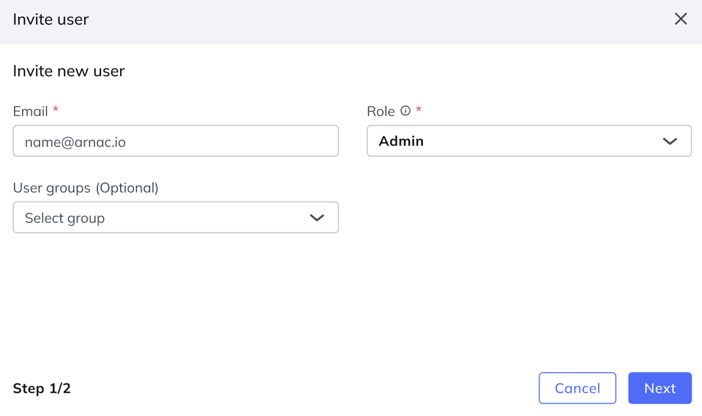The width and height of the screenshot is (702, 416).
Task: Click the chevron arrow in Role field
Action: point(670,141)
